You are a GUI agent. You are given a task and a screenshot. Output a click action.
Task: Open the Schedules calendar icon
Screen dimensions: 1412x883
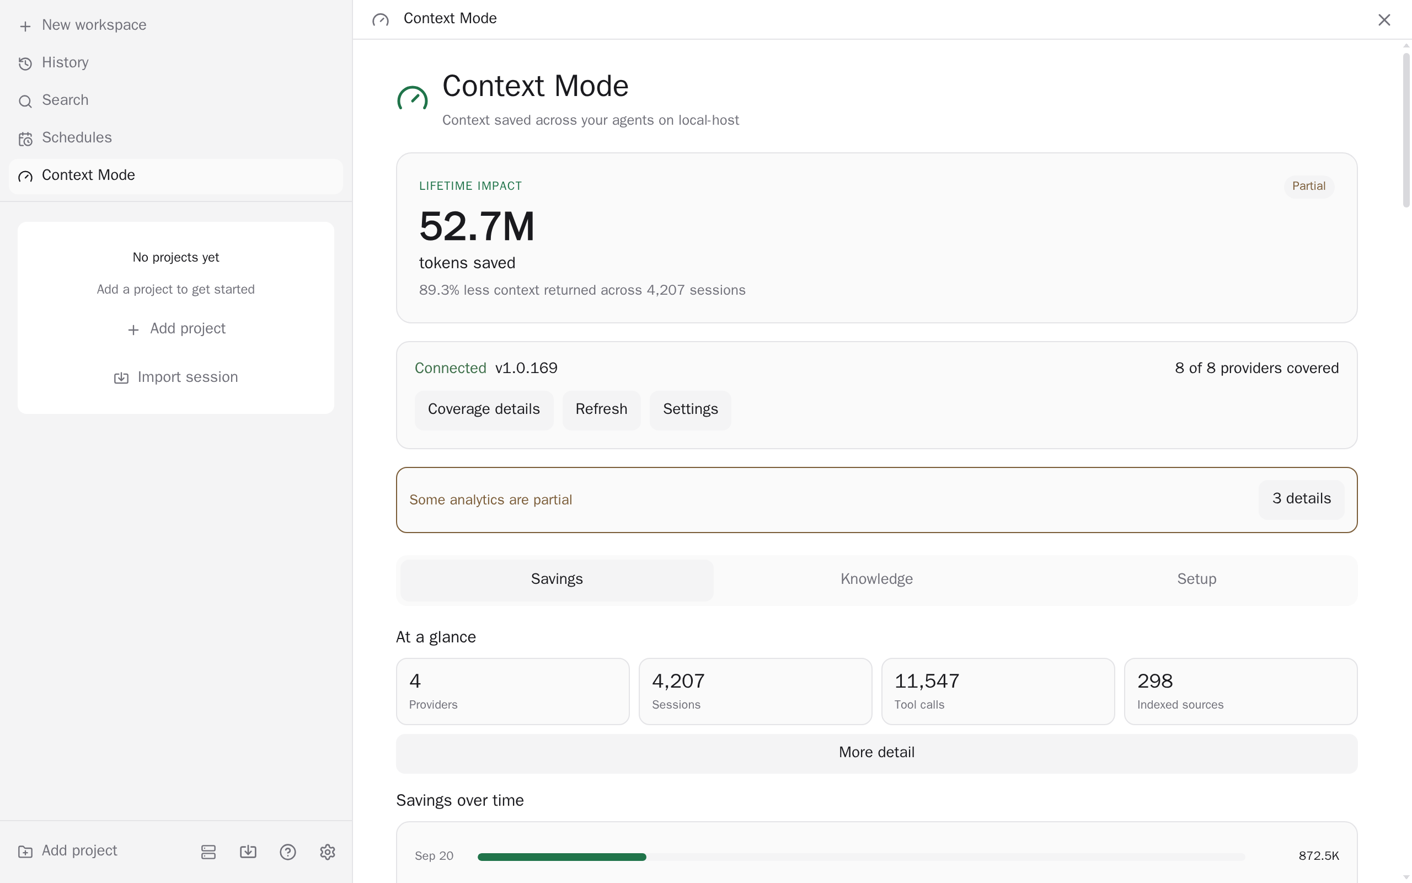(x=25, y=139)
